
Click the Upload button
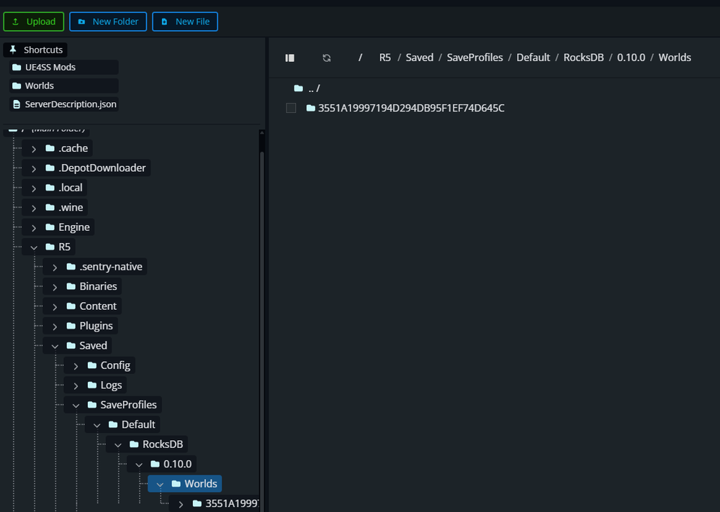(33, 21)
